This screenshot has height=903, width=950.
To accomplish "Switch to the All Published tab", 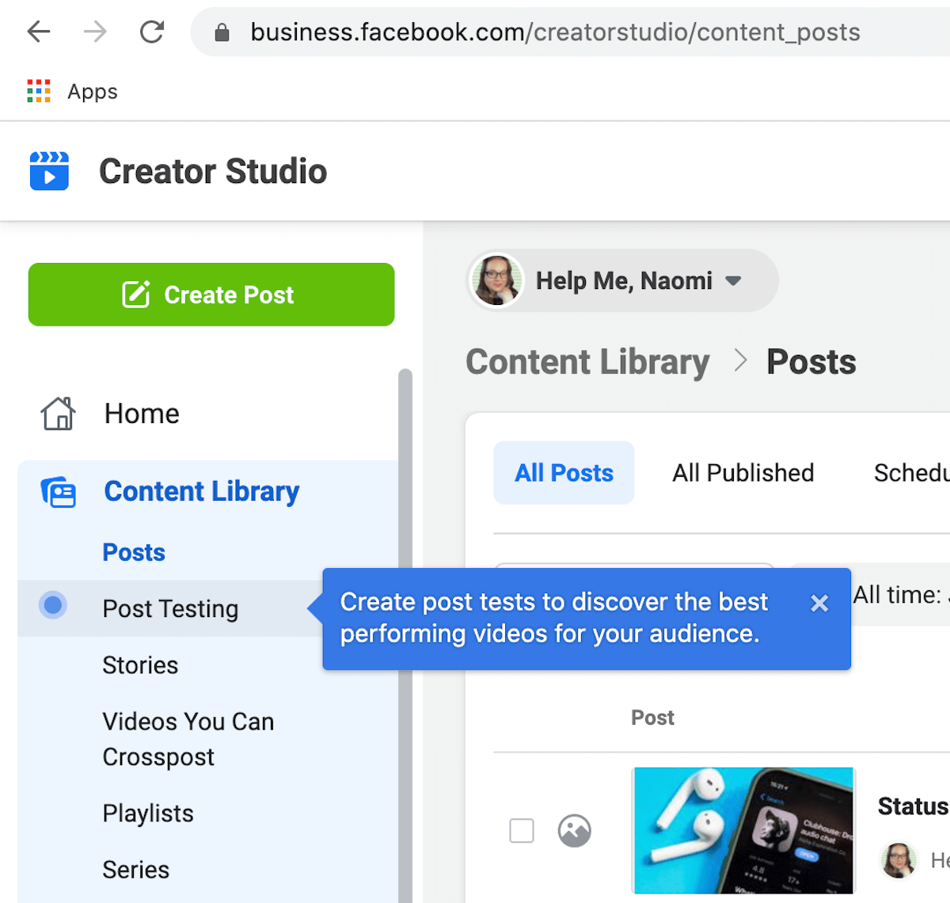I will click(x=743, y=472).
